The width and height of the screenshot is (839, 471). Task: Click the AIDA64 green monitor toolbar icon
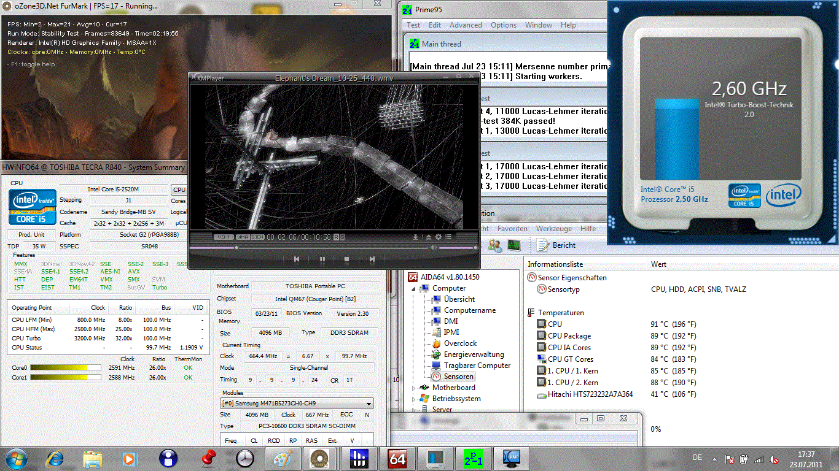pos(513,245)
